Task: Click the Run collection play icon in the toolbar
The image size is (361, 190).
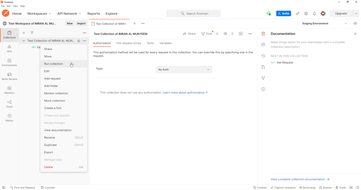Action: tap(241, 34)
